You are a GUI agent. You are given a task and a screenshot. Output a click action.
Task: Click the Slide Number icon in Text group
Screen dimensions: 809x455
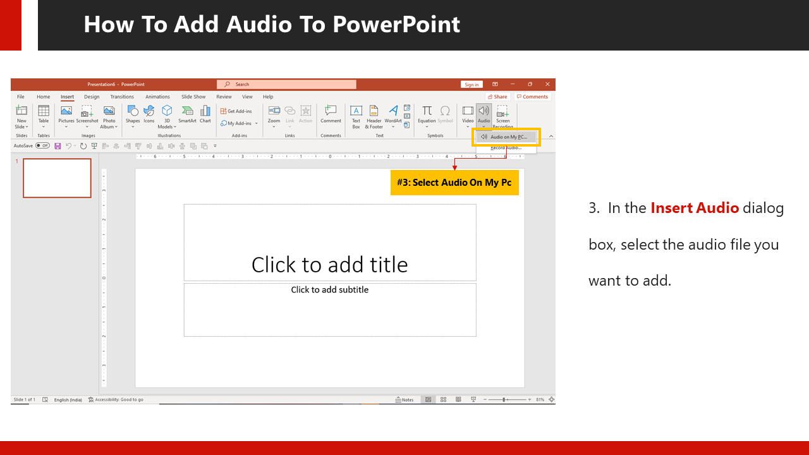coord(407,116)
